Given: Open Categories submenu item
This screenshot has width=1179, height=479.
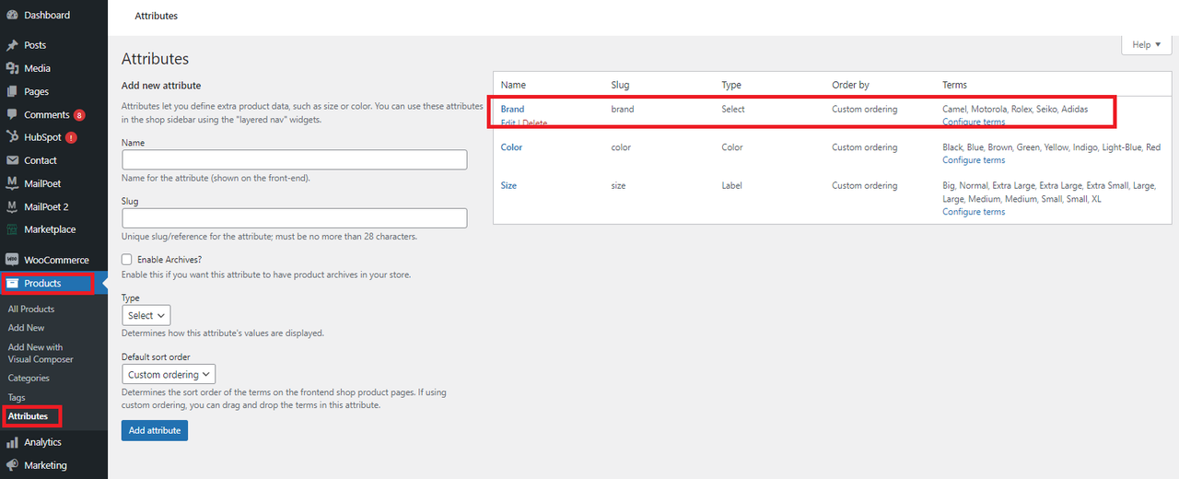Looking at the screenshot, I should pyautogui.click(x=29, y=378).
